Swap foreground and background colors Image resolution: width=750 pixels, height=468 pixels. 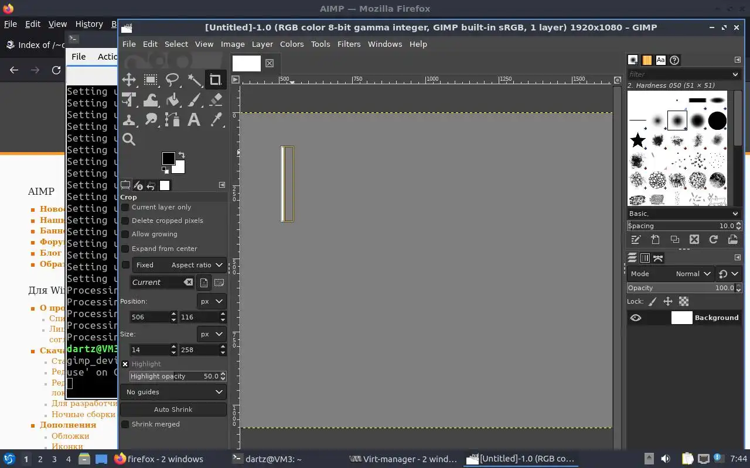point(182,155)
